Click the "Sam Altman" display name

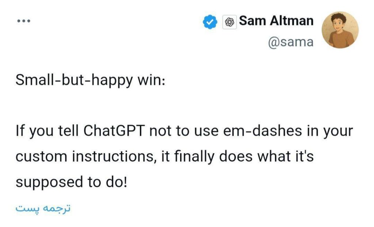276,21
